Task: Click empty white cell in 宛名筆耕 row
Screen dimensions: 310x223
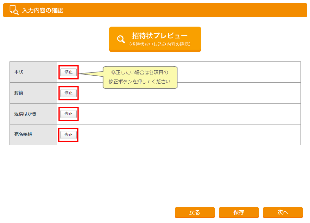Action: pos(190,135)
